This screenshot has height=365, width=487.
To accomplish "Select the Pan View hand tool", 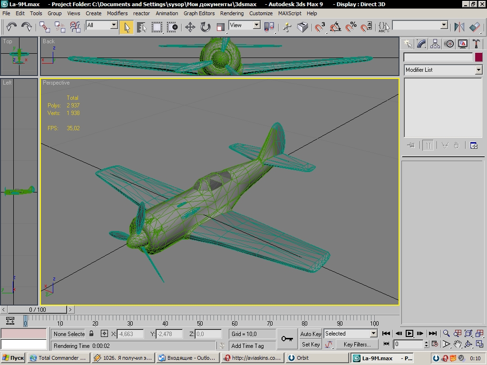I will pos(457,344).
